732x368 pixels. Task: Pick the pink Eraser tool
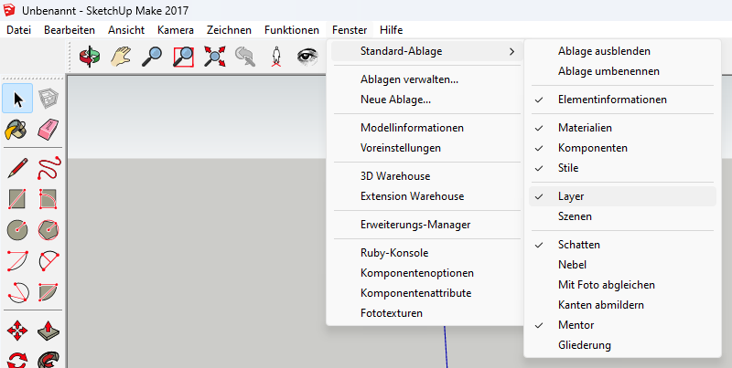point(48,129)
